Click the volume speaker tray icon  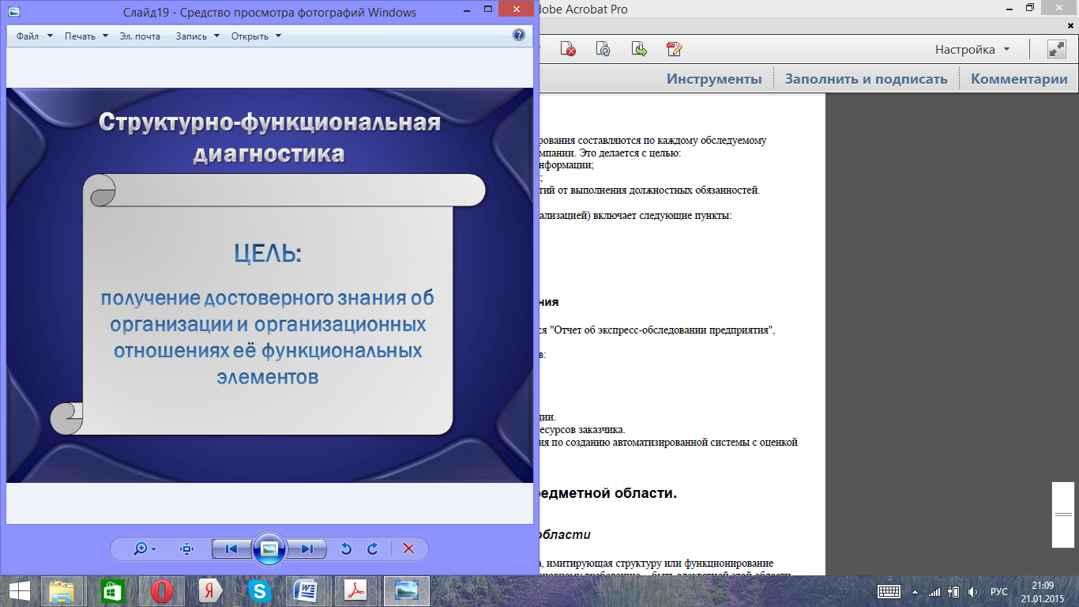click(x=972, y=591)
